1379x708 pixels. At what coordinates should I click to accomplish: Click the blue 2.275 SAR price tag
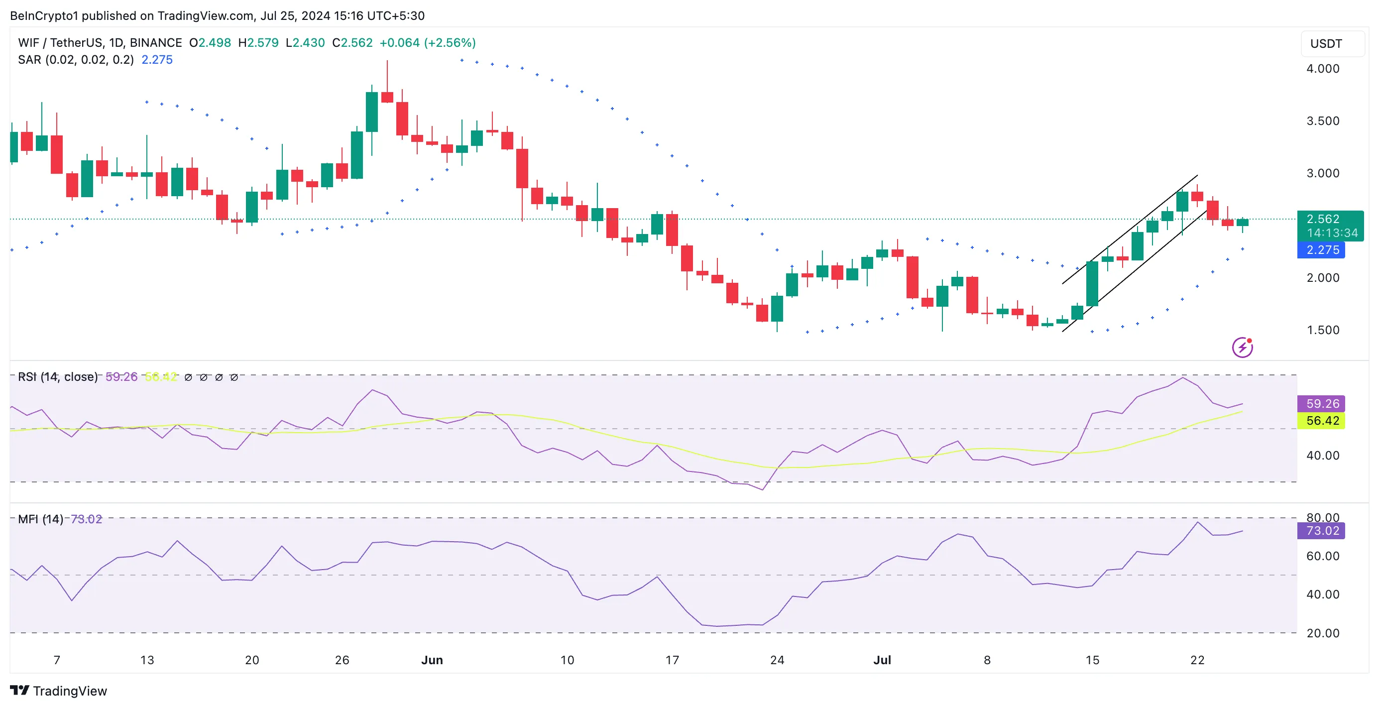coord(1321,249)
